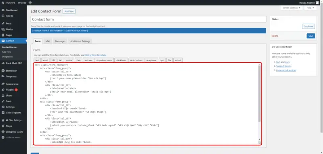
Task: Switch to the Messages tab
Action: (x=60, y=41)
